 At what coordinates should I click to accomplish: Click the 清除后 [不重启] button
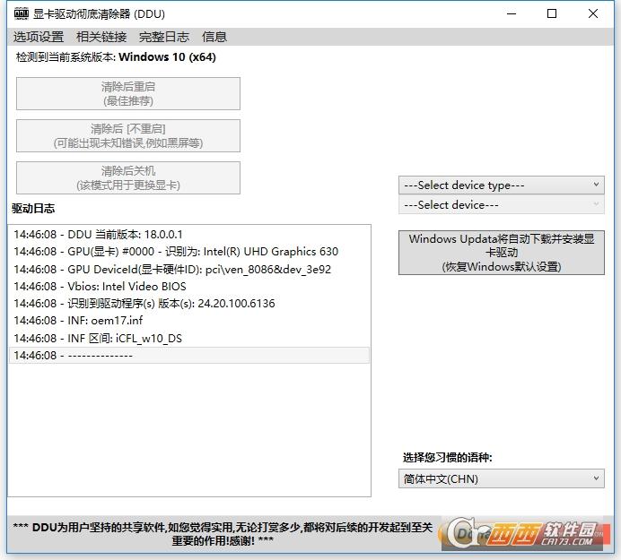pos(128,135)
